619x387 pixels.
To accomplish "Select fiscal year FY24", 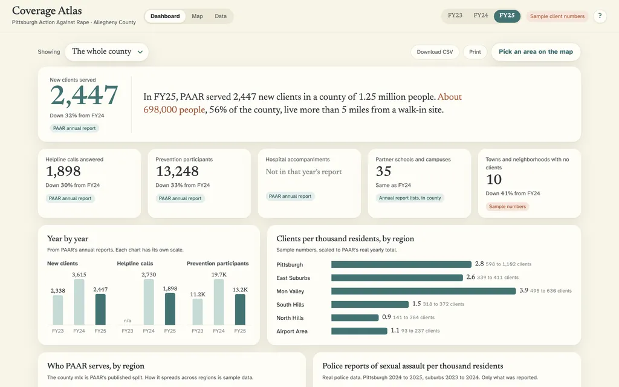I will 481,15.
